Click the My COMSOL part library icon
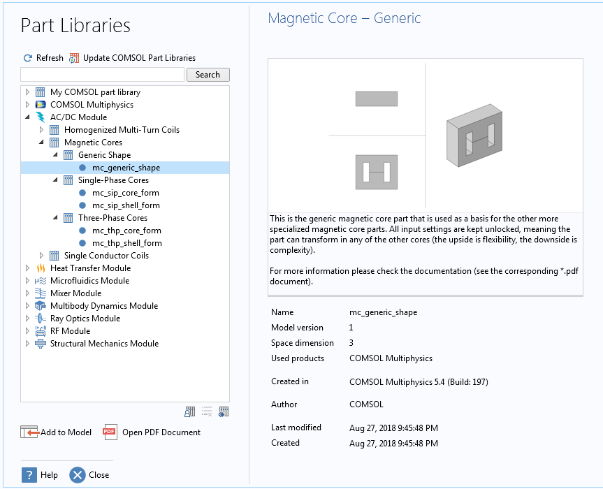The height and width of the screenshot is (489, 603). (40, 92)
